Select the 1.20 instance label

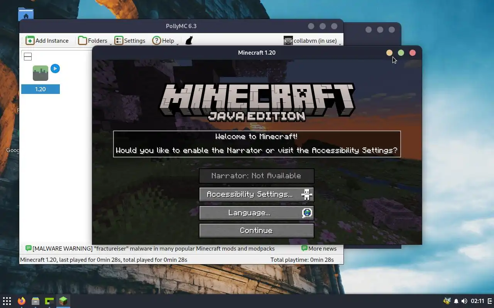click(40, 89)
